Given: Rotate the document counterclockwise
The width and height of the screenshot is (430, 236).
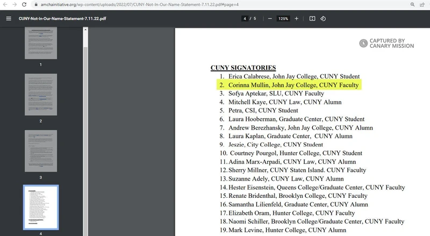Looking at the screenshot, I should 323,18.
